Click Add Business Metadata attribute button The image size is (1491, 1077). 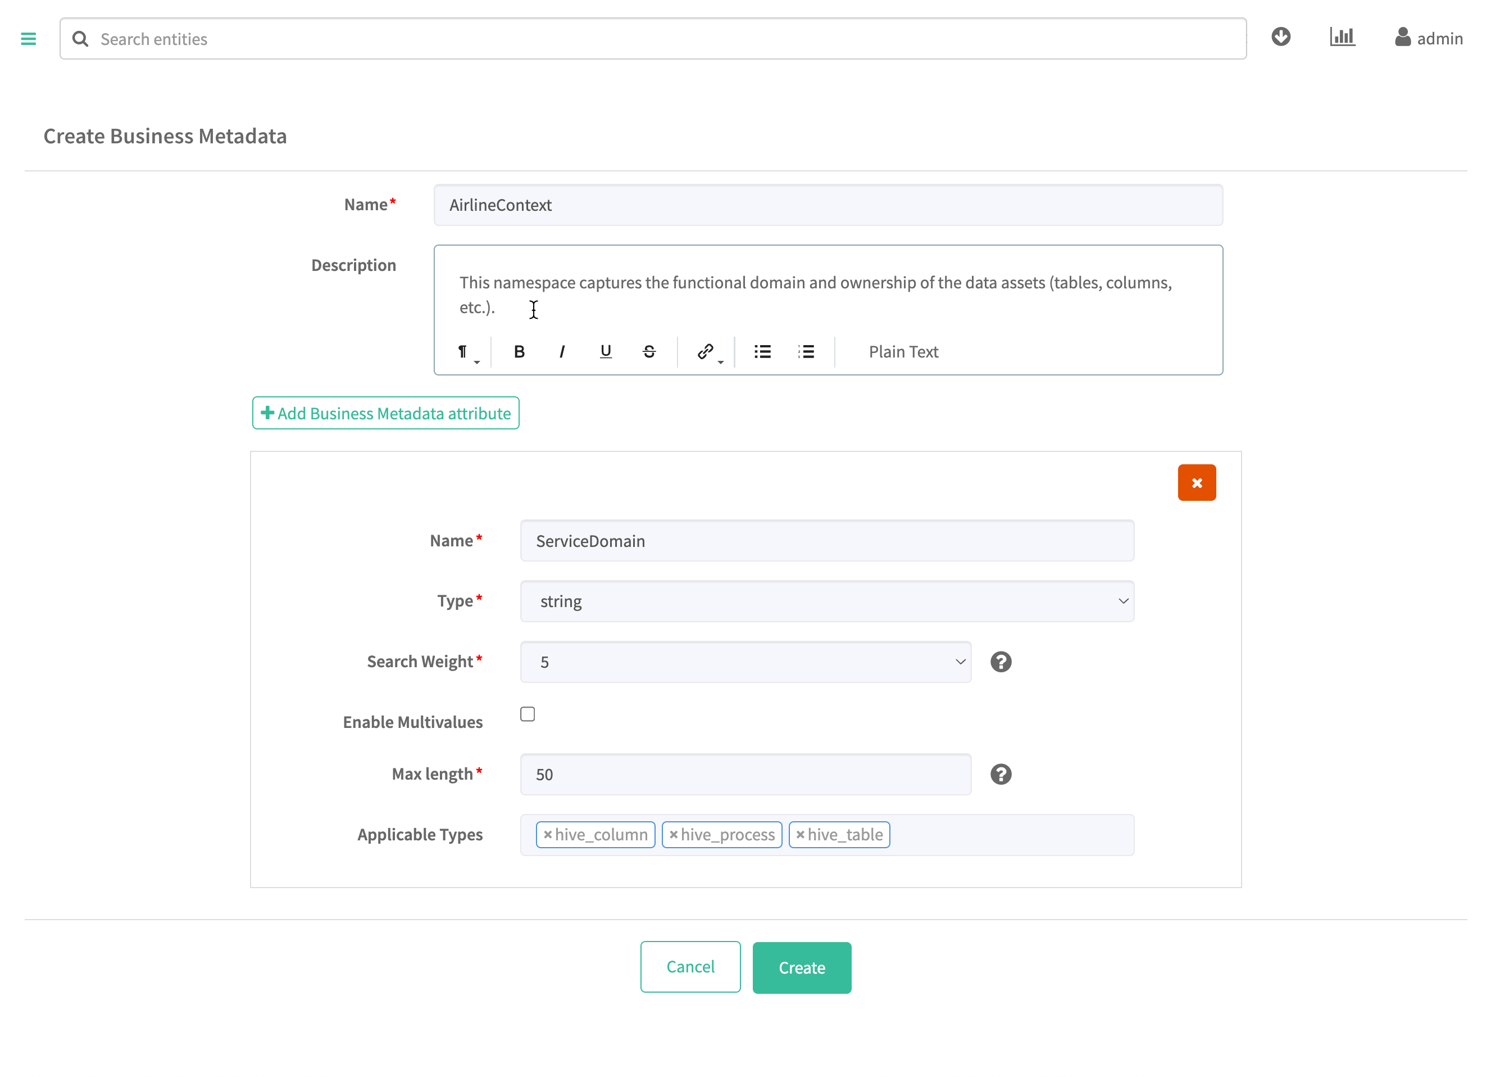coord(385,413)
